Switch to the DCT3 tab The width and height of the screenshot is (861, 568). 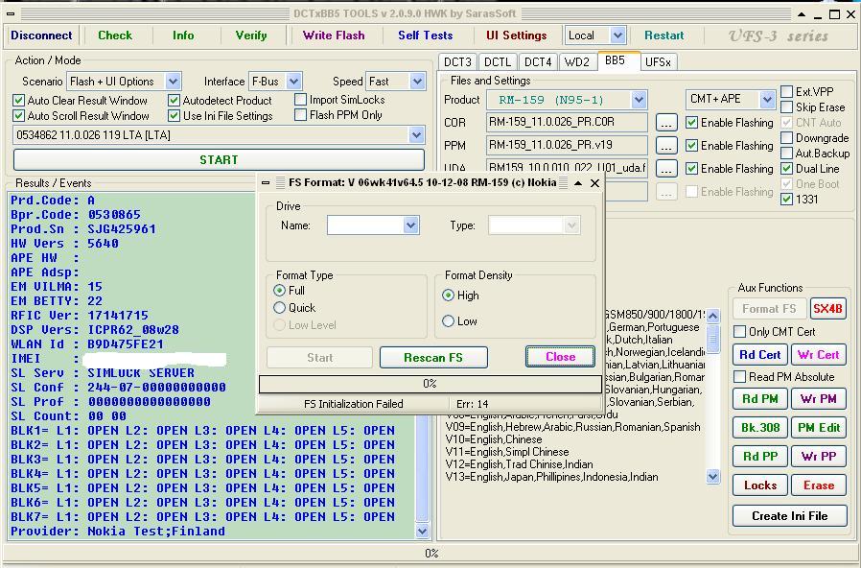click(x=457, y=62)
